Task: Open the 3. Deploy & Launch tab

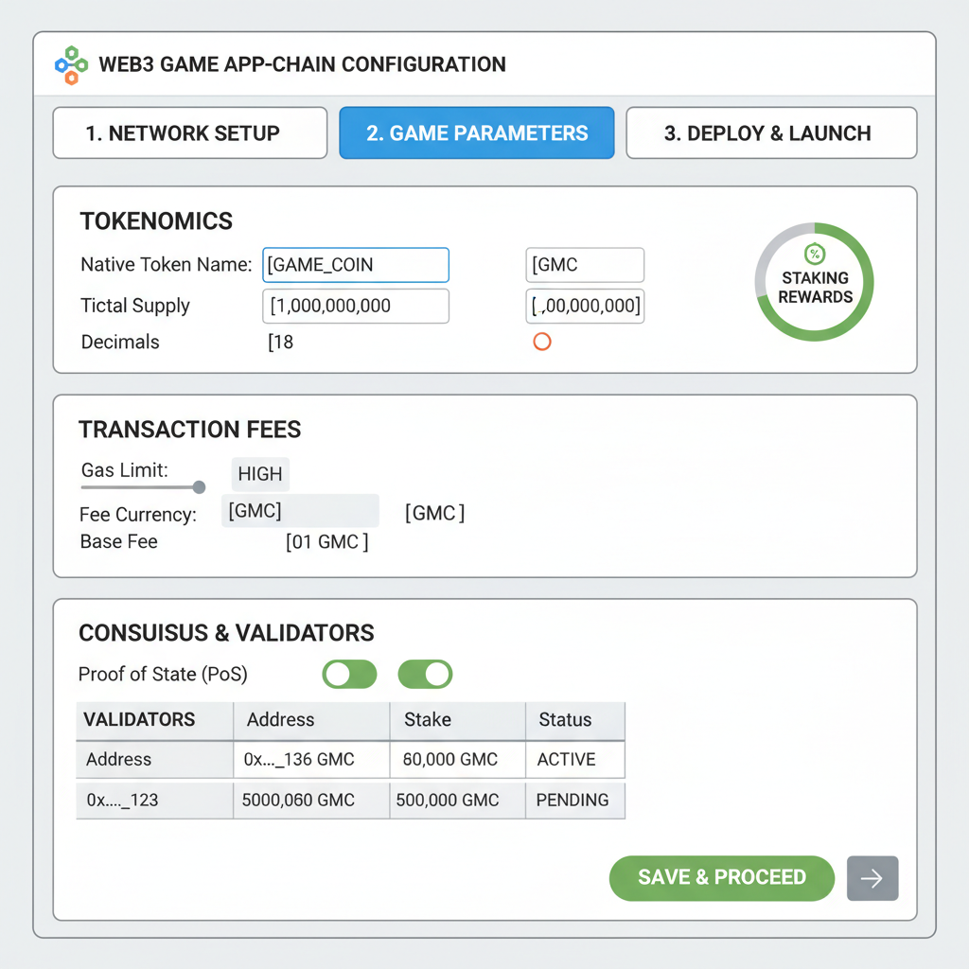Action: [x=771, y=132]
